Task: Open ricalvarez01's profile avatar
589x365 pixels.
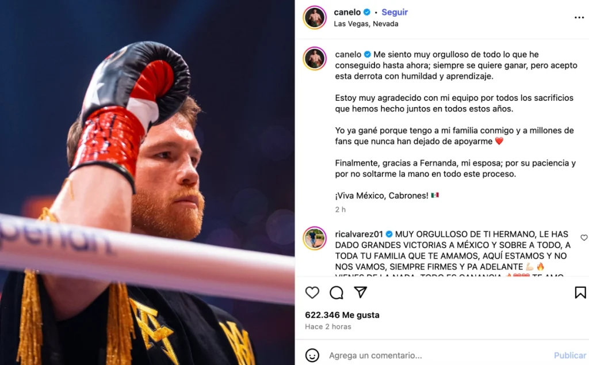Action: [315, 238]
